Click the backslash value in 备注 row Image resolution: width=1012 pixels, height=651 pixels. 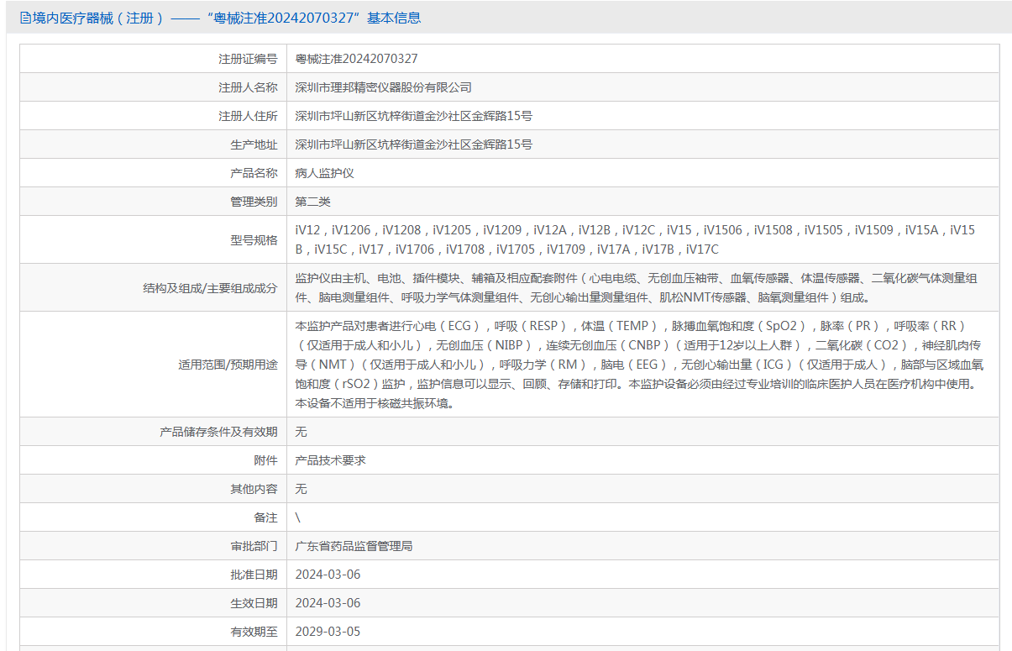click(x=298, y=517)
